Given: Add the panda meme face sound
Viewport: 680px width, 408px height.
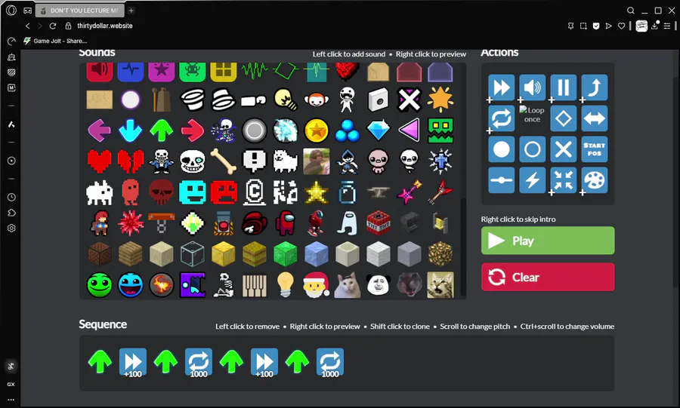Looking at the screenshot, I should point(379,285).
